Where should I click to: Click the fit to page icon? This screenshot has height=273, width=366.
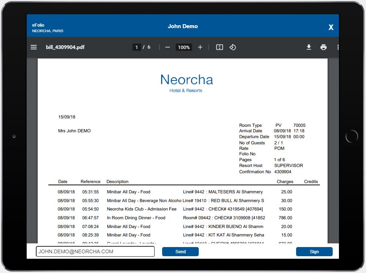coord(220,47)
